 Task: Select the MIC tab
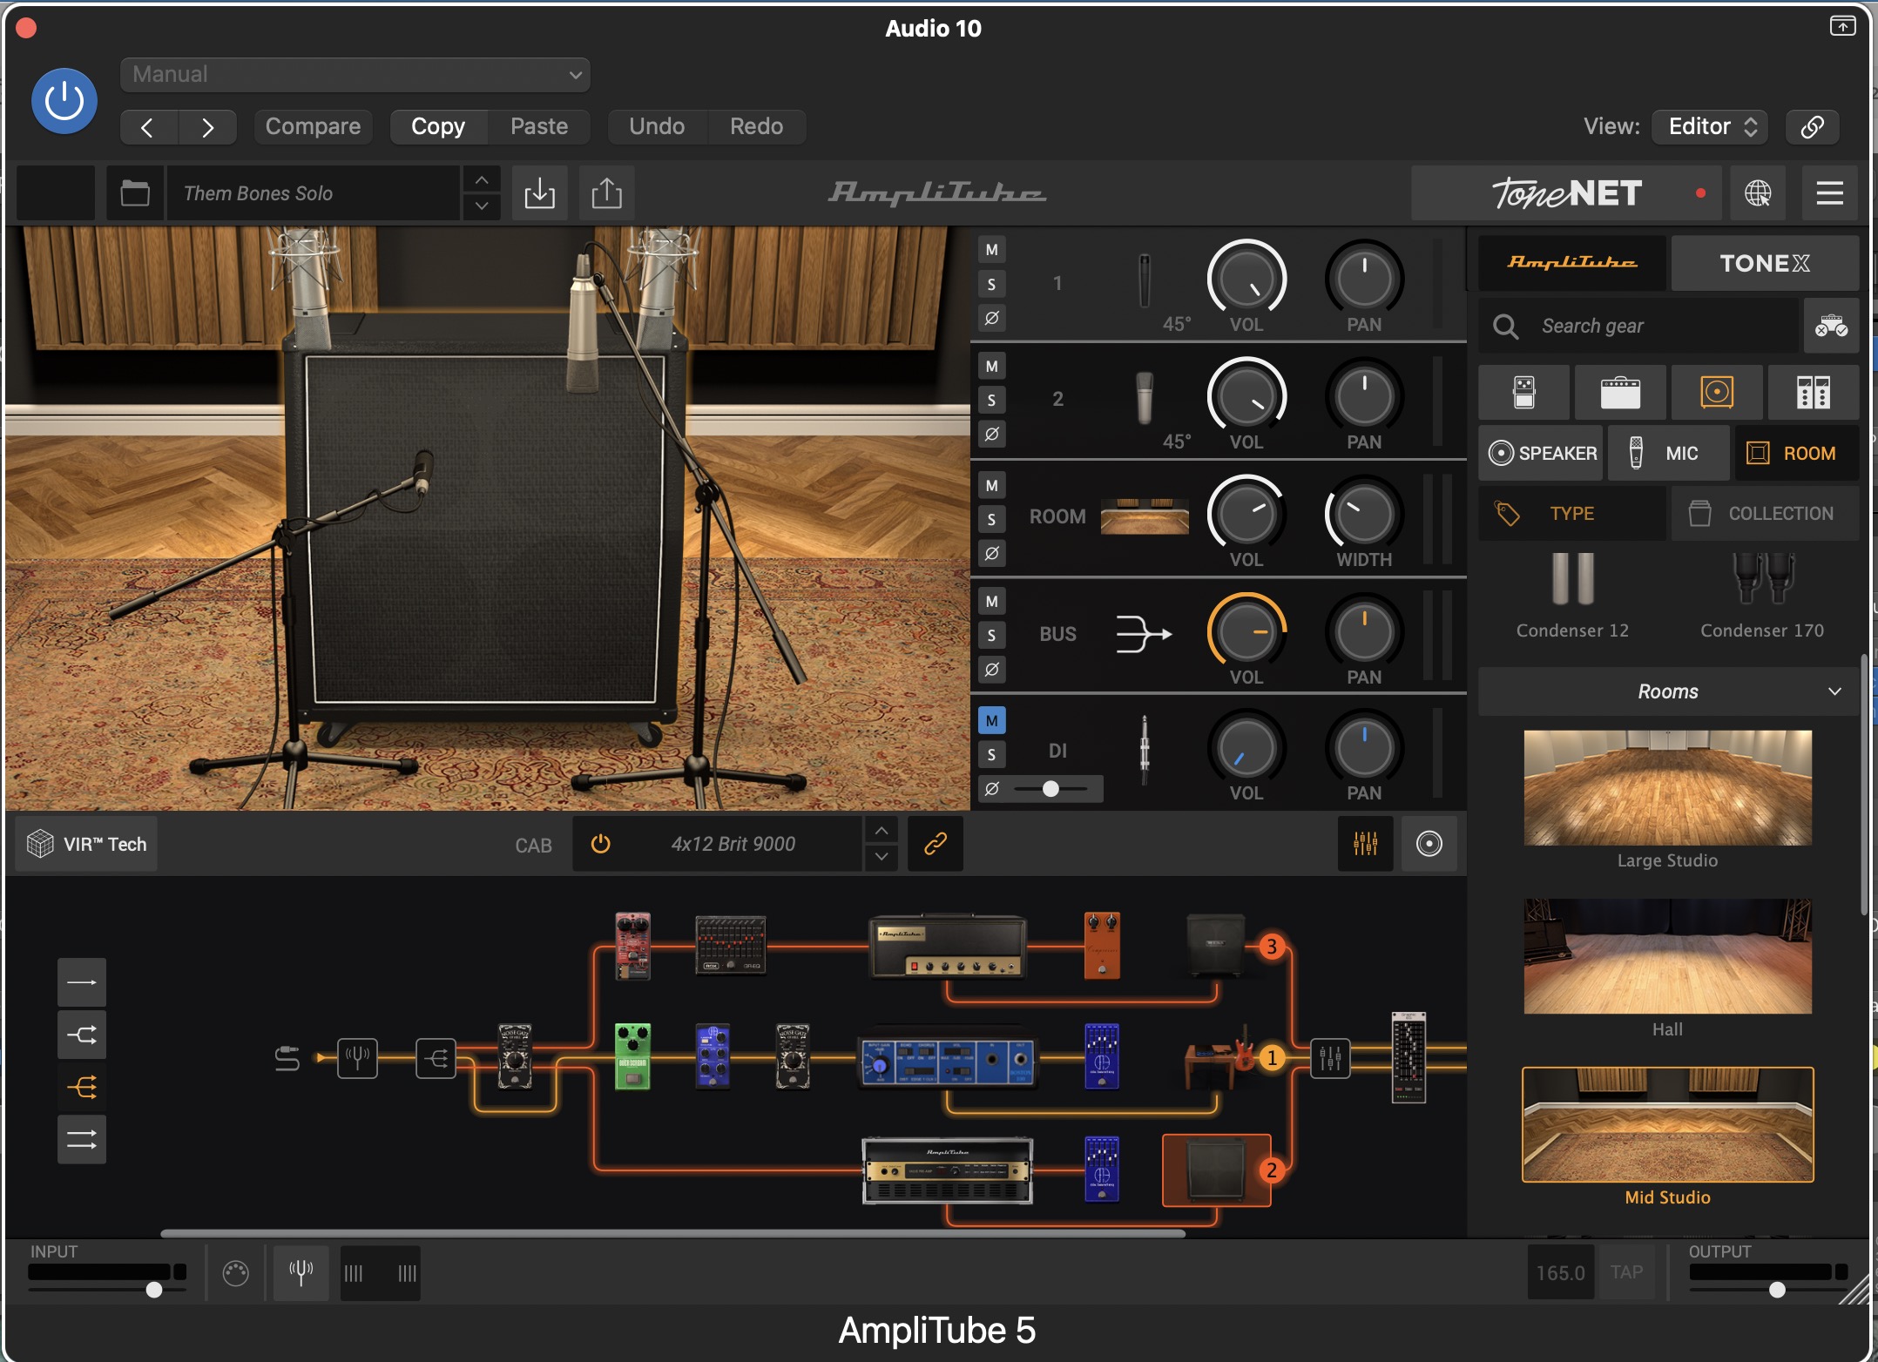[x=1667, y=454]
